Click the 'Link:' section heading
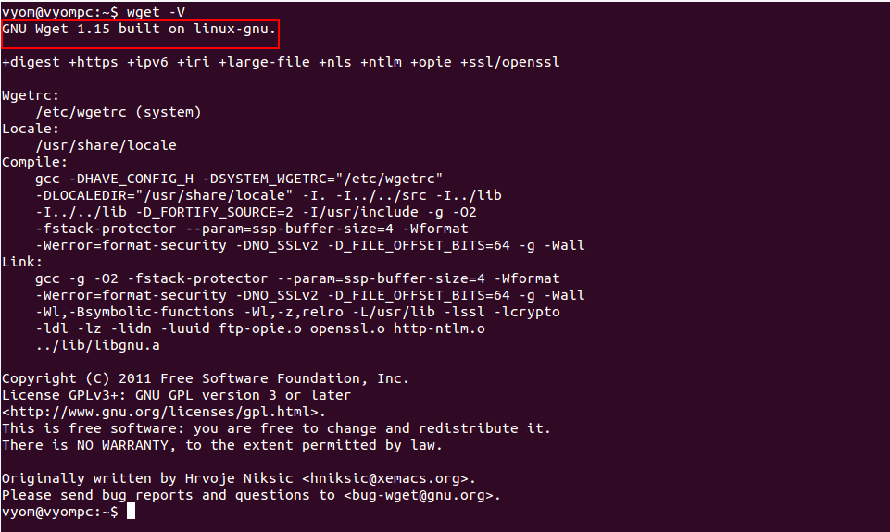 tap(22, 262)
